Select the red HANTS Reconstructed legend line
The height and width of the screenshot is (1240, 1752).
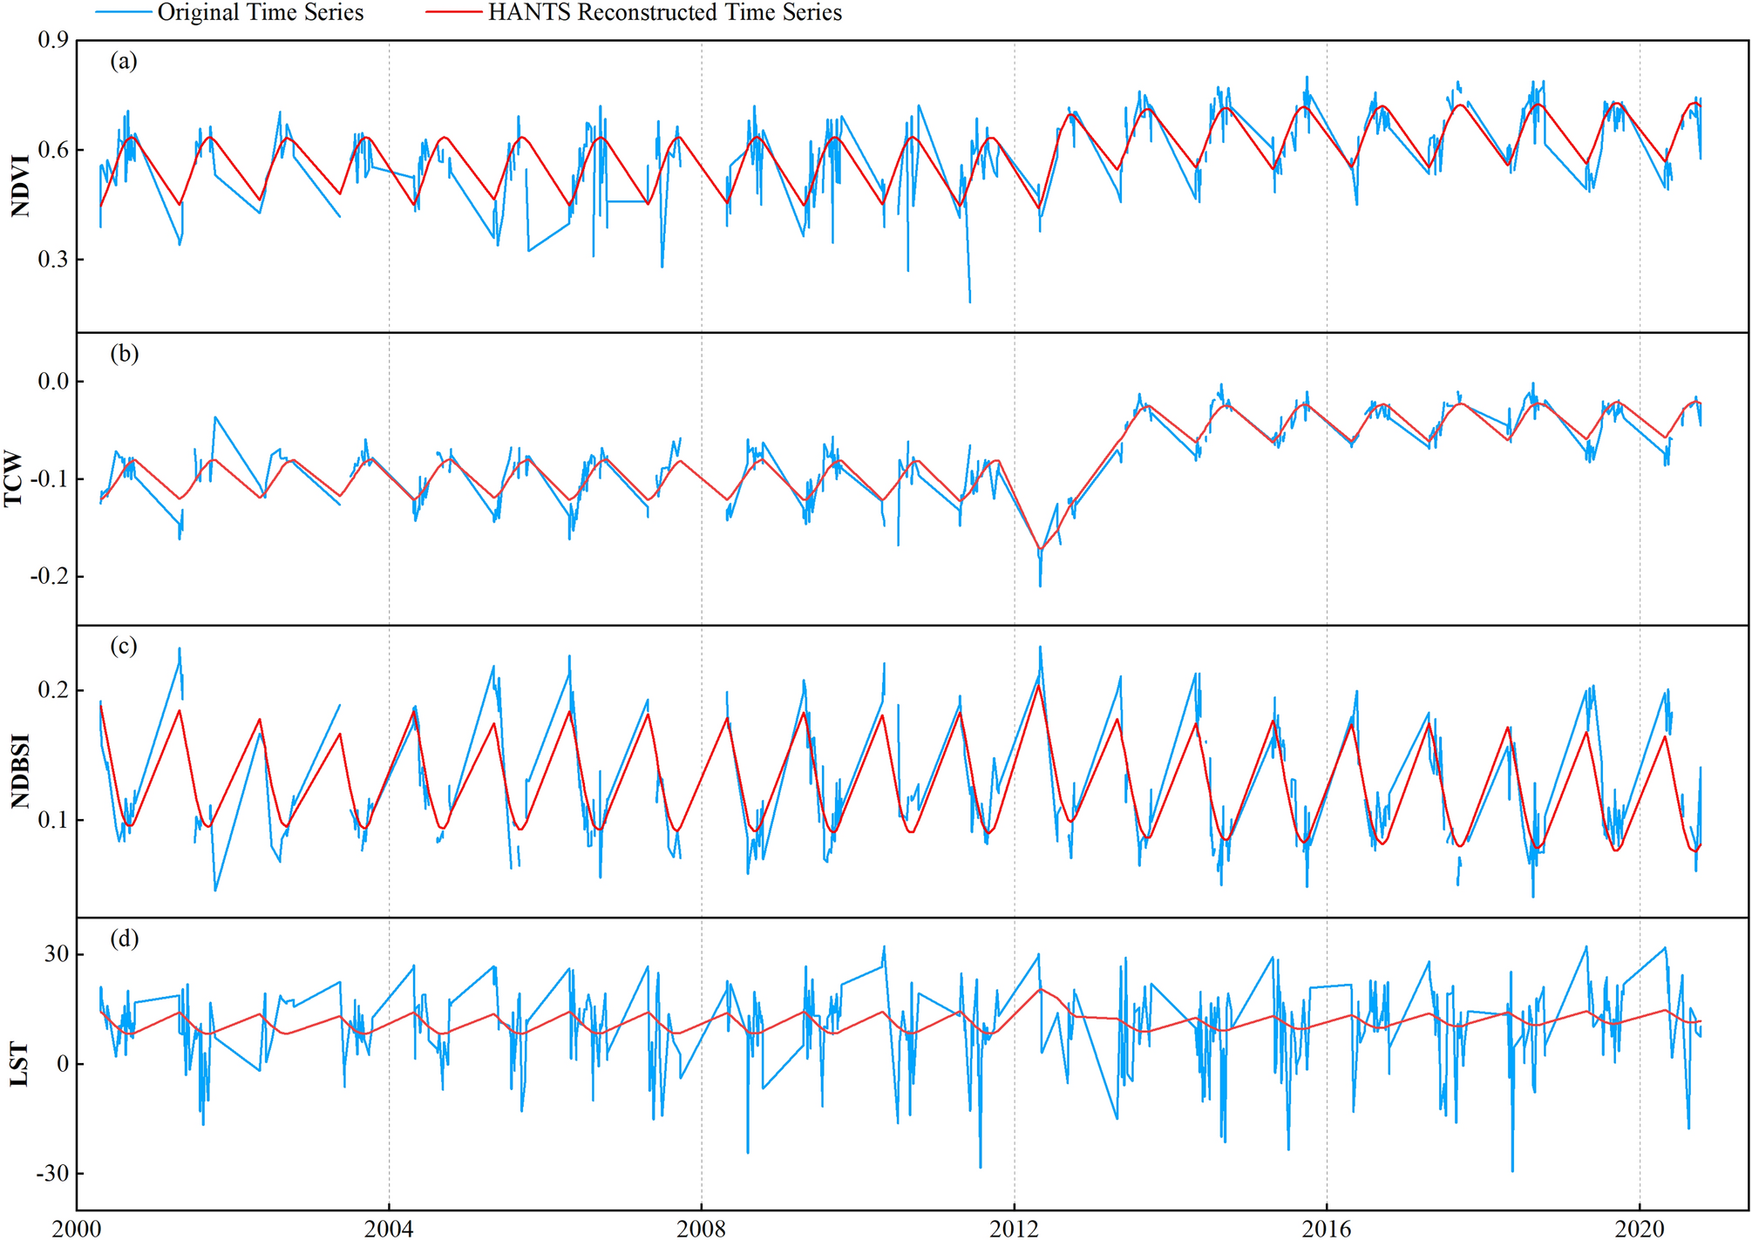coord(453,12)
